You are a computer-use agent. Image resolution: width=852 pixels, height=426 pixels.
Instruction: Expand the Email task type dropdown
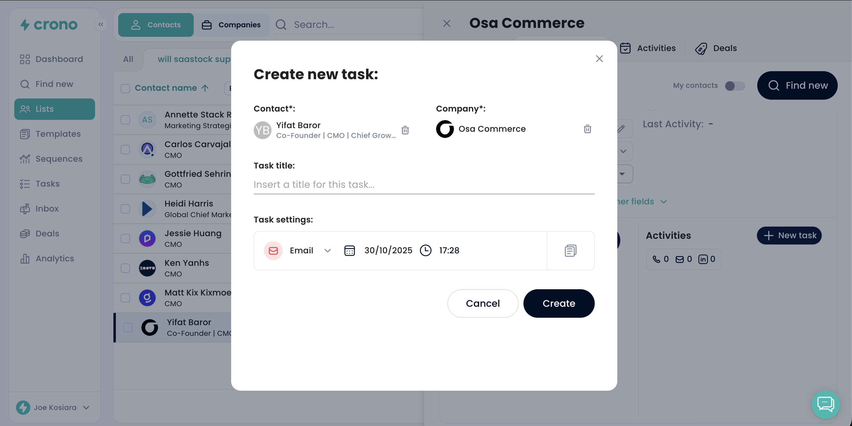[327, 251]
